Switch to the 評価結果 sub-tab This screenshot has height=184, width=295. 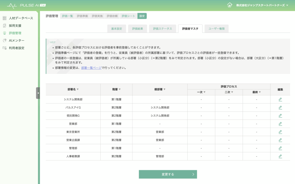pos(137,29)
